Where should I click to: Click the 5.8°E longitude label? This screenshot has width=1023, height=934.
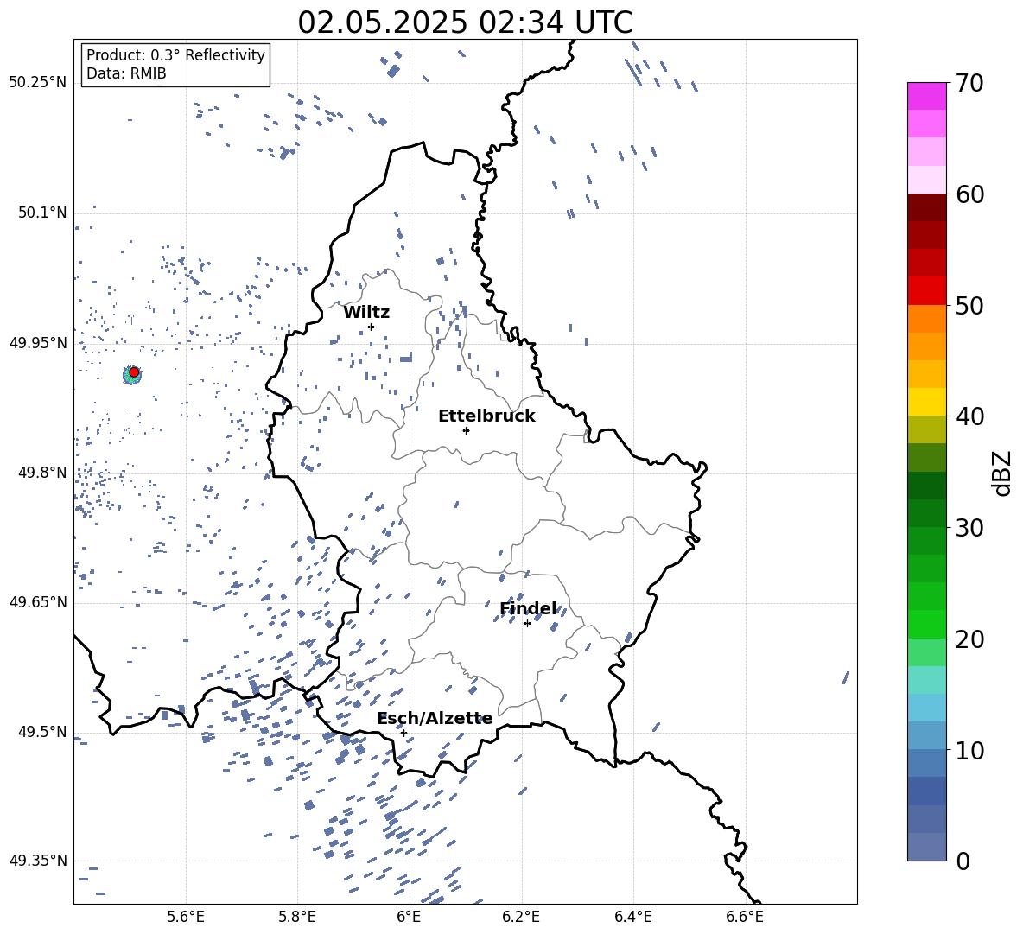click(x=297, y=917)
